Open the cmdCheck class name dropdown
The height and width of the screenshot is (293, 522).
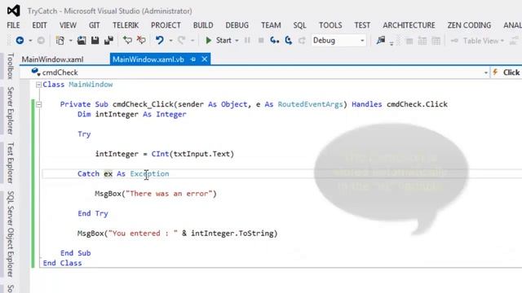(486, 72)
